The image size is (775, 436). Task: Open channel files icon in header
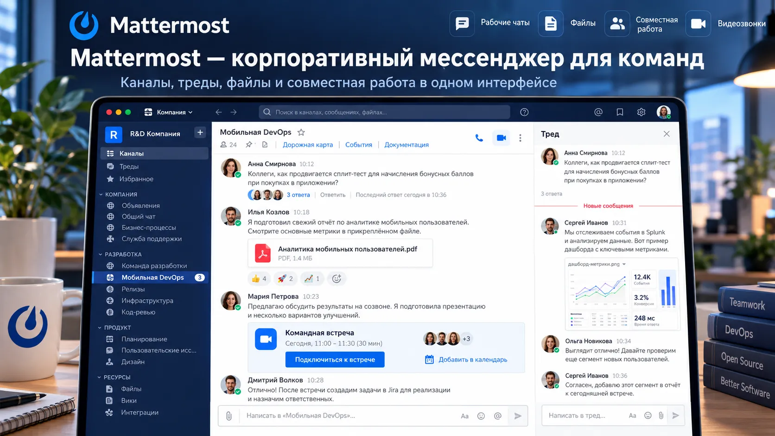coord(265,145)
